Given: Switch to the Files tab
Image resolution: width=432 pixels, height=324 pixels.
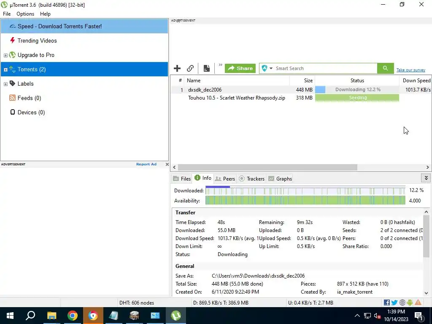Looking at the screenshot, I should (x=182, y=178).
